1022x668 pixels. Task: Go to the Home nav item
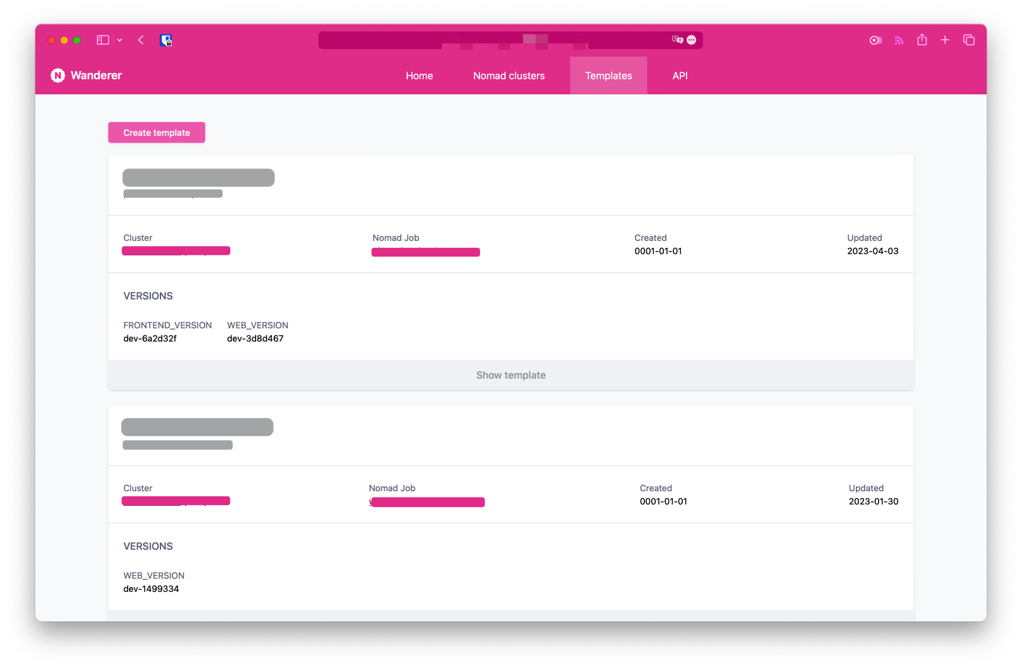419,75
